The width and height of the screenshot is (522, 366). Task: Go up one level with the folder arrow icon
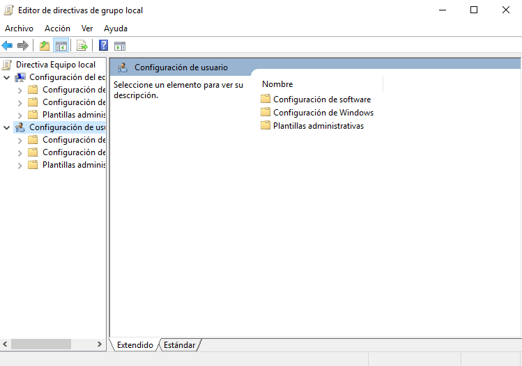[x=45, y=45]
